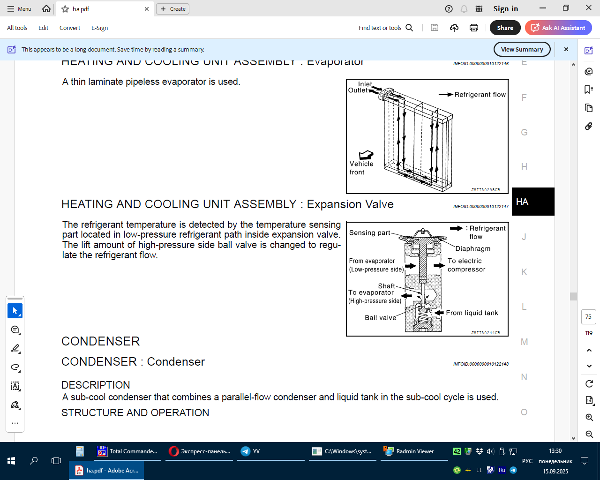Zoom in using magnifier plus icon
The width and height of the screenshot is (600, 480).
[x=589, y=417]
